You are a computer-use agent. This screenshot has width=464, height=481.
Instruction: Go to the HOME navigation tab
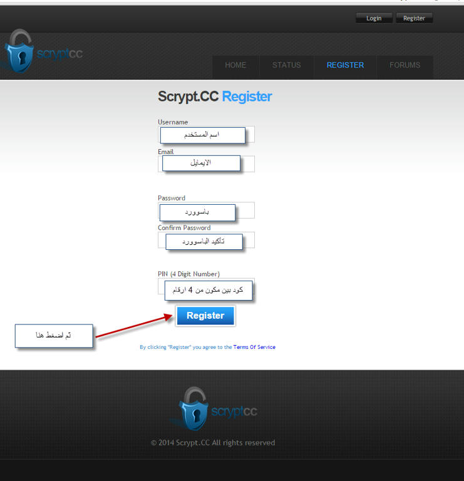[x=235, y=65]
